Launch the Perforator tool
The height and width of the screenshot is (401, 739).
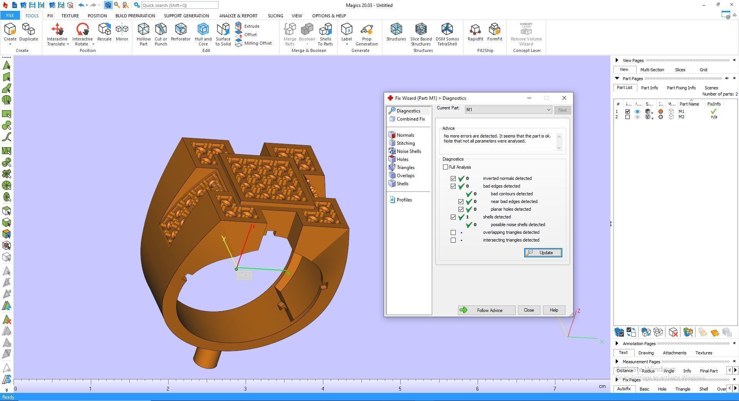[x=181, y=32]
